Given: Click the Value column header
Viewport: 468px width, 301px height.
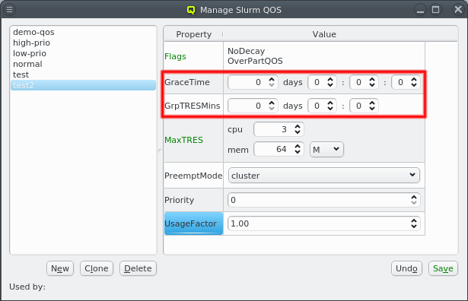Looking at the screenshot, I should tap(324, 34).
